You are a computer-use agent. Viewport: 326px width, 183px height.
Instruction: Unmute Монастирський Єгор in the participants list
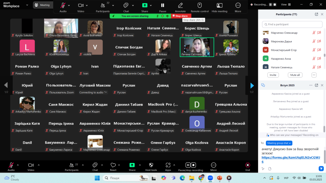(314, 50)
